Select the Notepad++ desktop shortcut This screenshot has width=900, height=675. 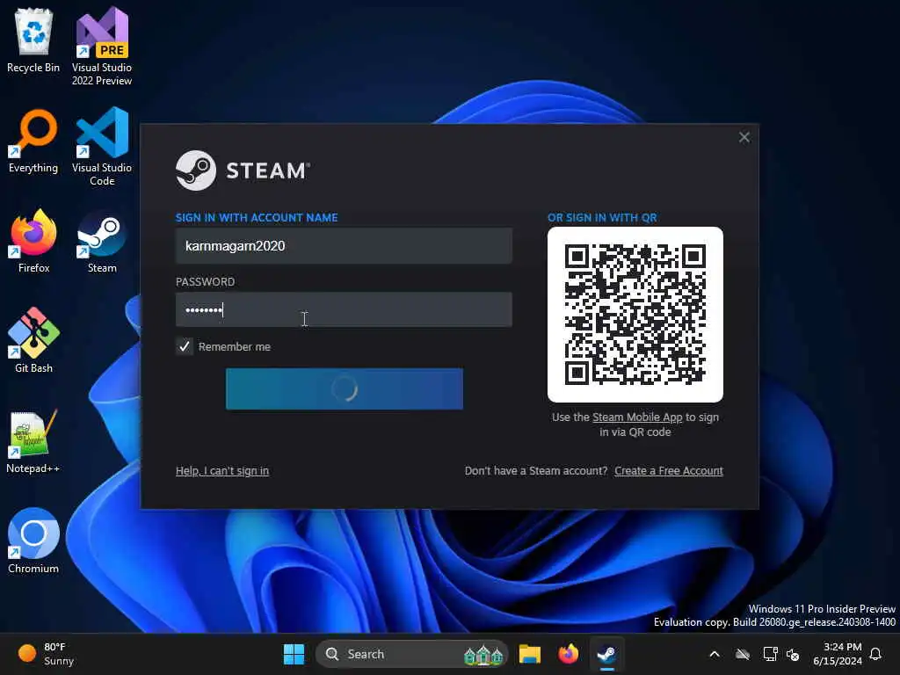[x=33, y=441]
